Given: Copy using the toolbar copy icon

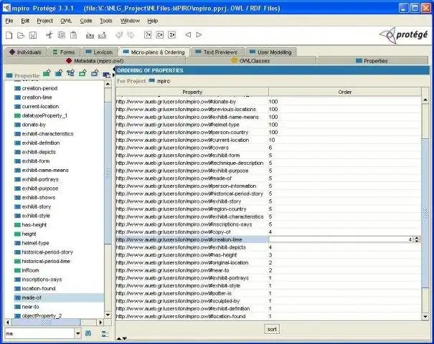Looking at the screenshot, I should 62,35.
